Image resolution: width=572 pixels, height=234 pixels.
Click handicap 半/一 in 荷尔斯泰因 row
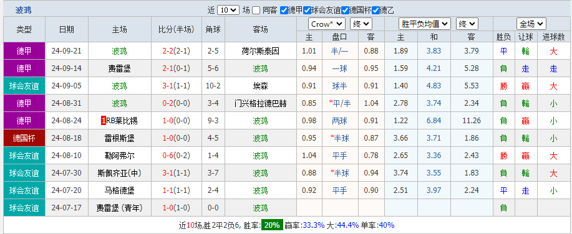pos(339,51)
